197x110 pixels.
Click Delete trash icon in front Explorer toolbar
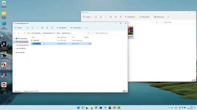click(52, 28)
